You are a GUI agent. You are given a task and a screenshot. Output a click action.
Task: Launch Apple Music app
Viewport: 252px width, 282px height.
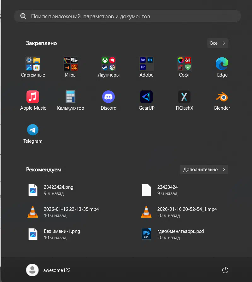click(33, 97)
